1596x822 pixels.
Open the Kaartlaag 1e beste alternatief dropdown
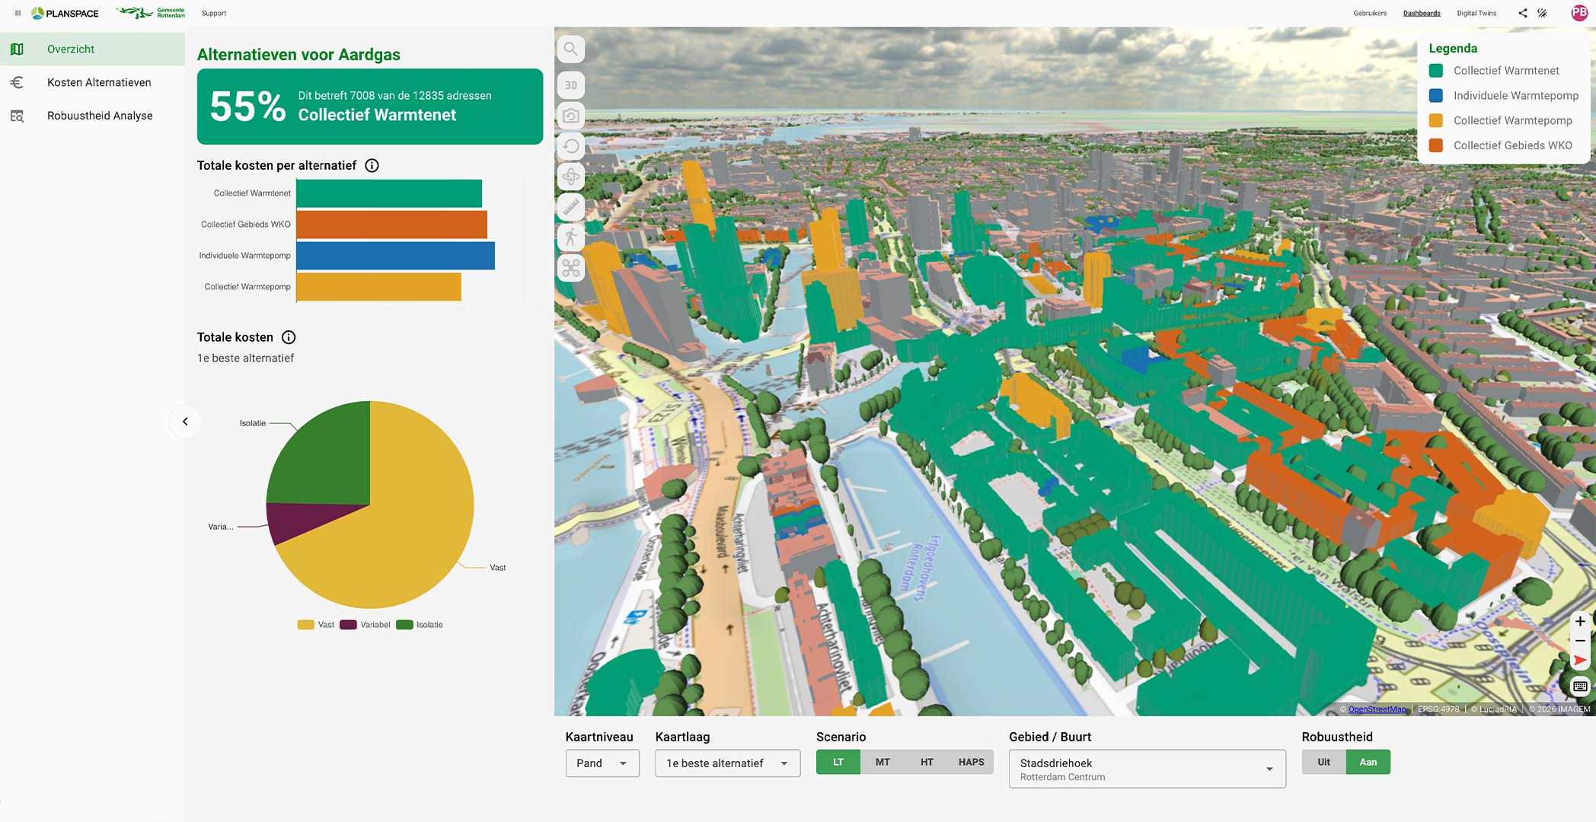tap(727, 763)
